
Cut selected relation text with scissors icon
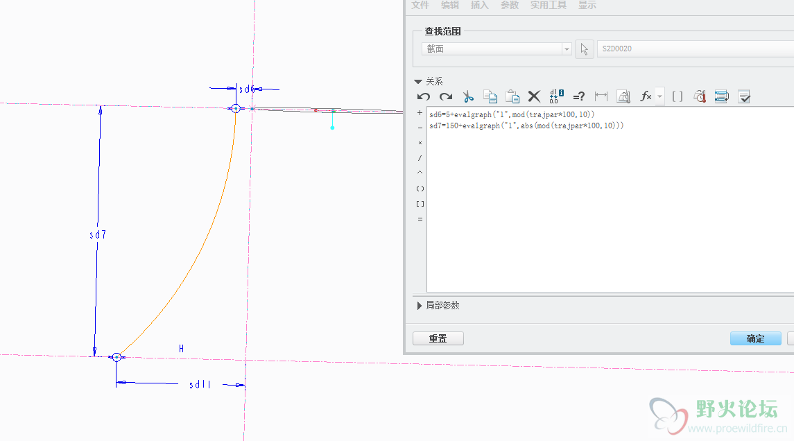468,96
